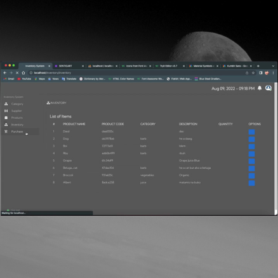Open the user profile avatar icon
This screenshot has width=278, height=278.
coord(268,88)
